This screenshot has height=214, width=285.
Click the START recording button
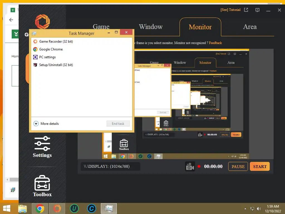[260, 167]
